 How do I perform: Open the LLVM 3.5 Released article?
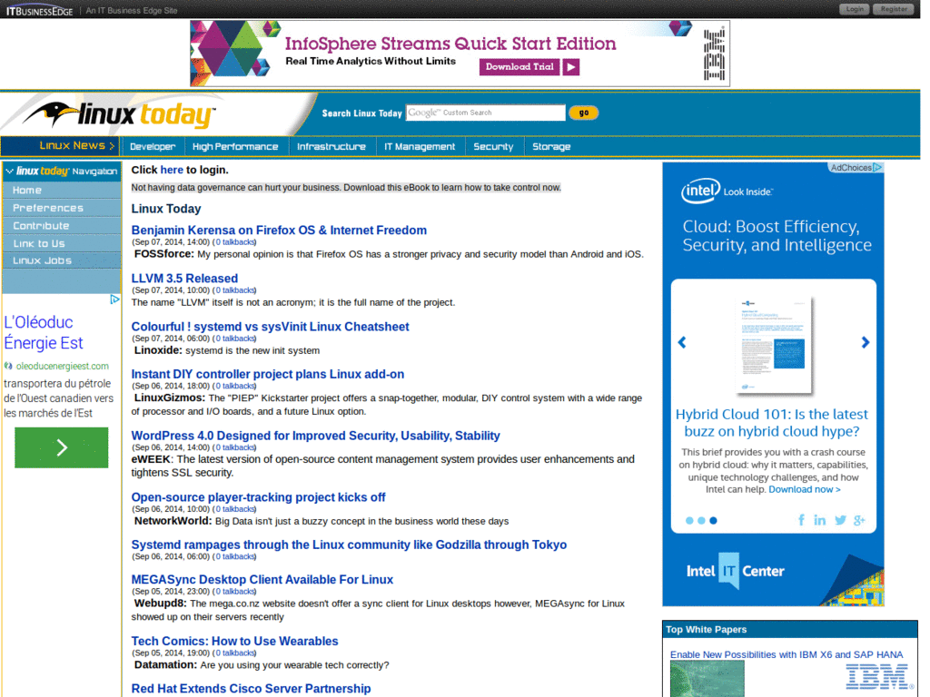[184, 278]
